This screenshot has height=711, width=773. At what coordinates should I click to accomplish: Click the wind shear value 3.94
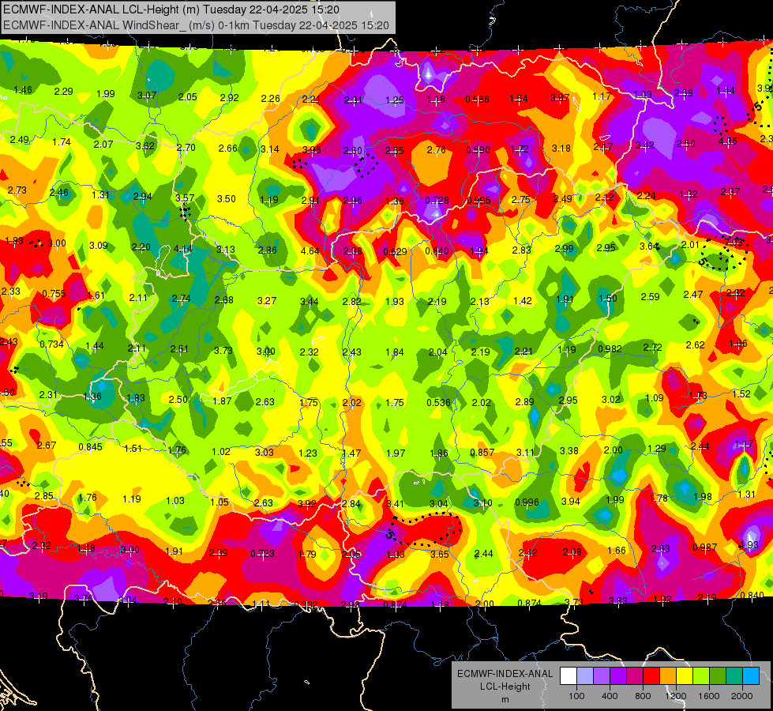pyautogui.click(x=571, y=502)
